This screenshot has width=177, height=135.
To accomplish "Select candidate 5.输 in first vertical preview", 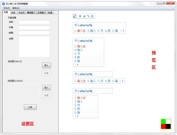I will coord(77,61).
